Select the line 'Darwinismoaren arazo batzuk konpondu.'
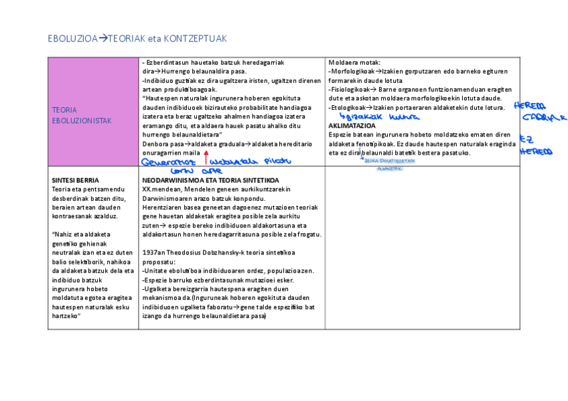The width and height of the screenshot is (568, 401). pos(204,198)
